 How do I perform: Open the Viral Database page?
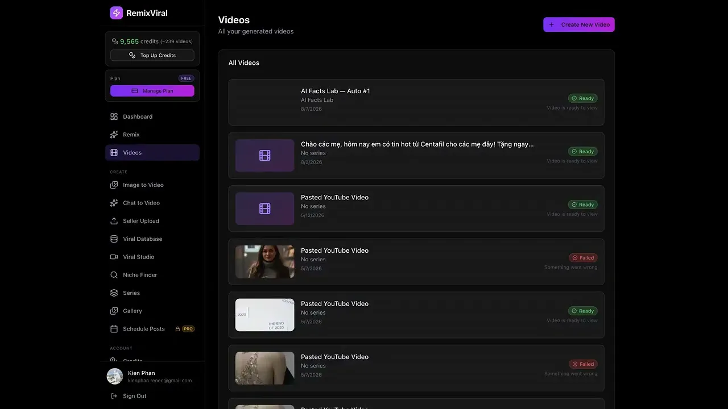click(x=152, y=239)
